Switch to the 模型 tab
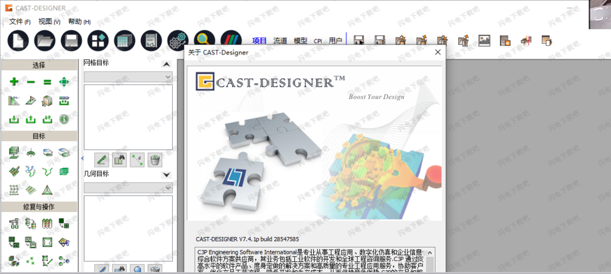The width and height of the screenshot is (611, 274). pyautogui.click(x=300, y=40)
